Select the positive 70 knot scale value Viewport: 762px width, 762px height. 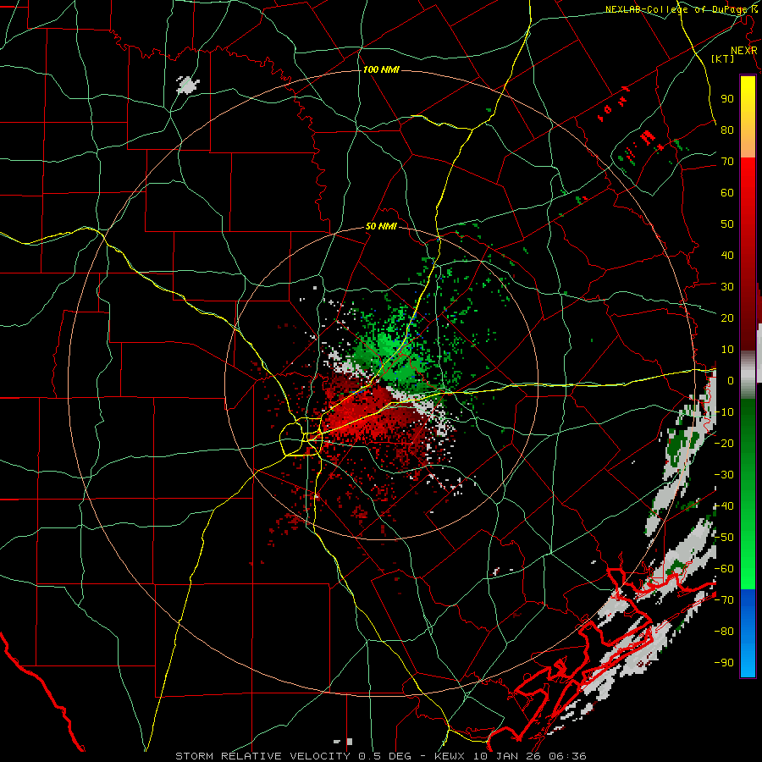pyautogui.click(x=727, y=162)
